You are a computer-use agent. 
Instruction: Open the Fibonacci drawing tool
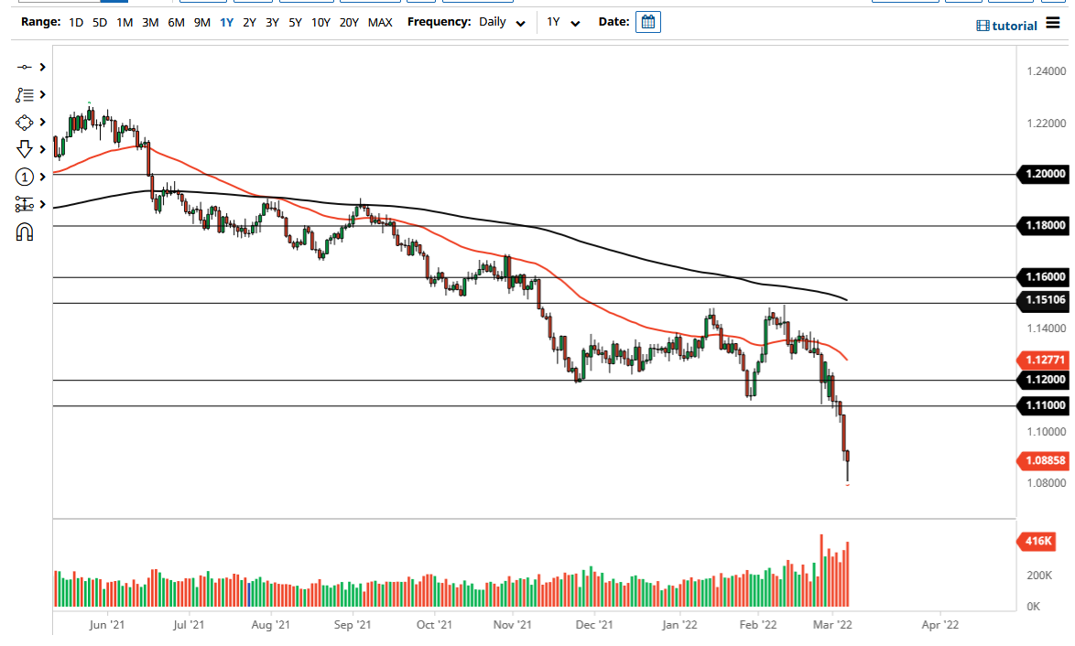click(24, 94)
